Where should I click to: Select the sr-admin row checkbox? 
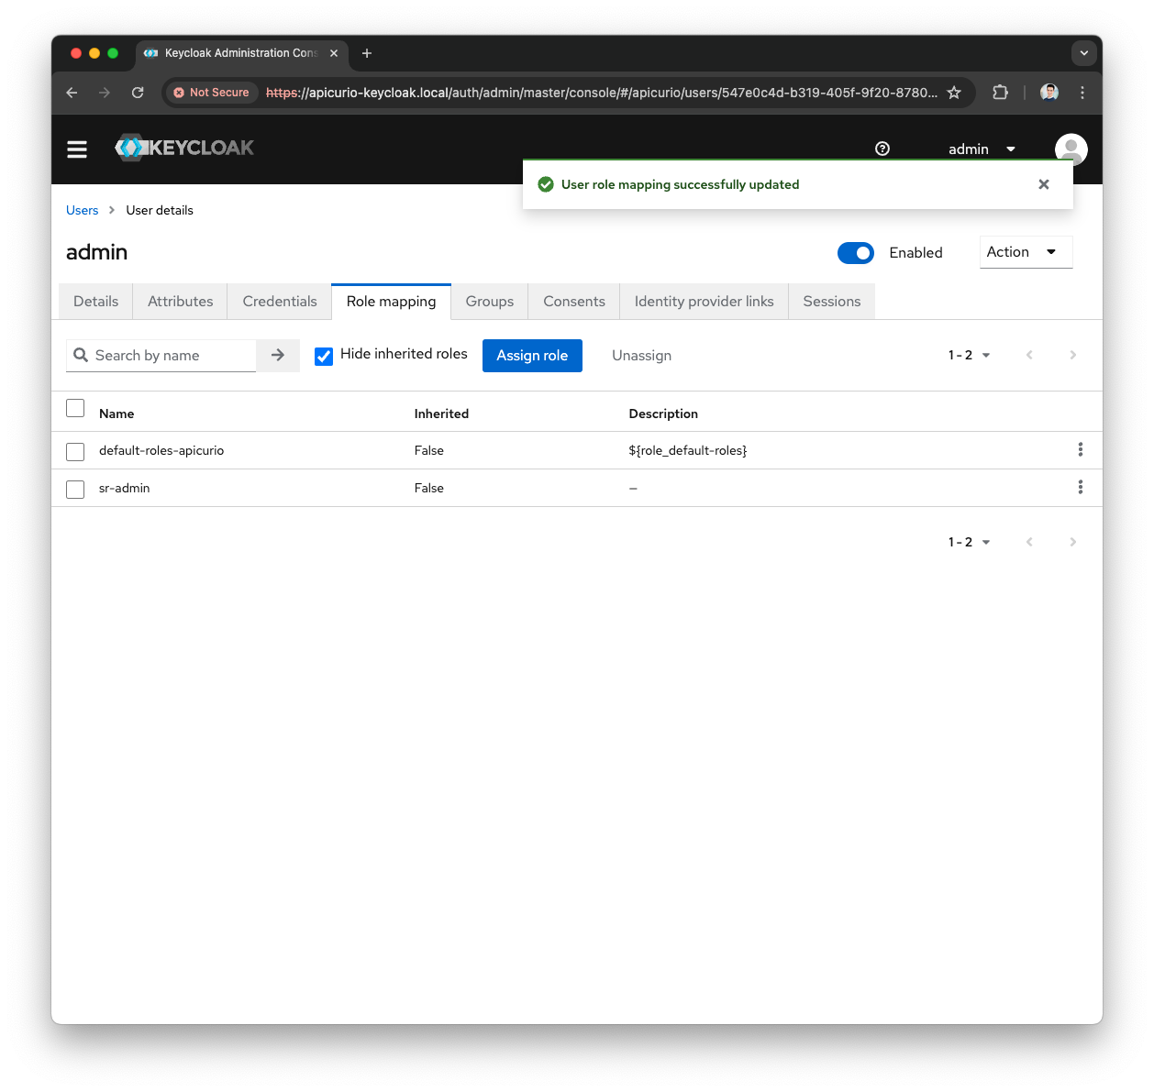pos(74,489)
